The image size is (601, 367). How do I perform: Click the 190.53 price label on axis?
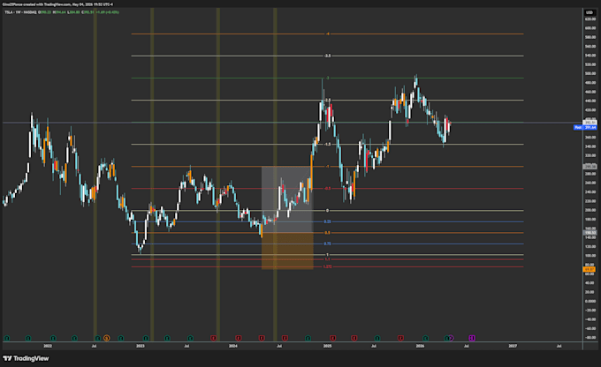(590, 233)
